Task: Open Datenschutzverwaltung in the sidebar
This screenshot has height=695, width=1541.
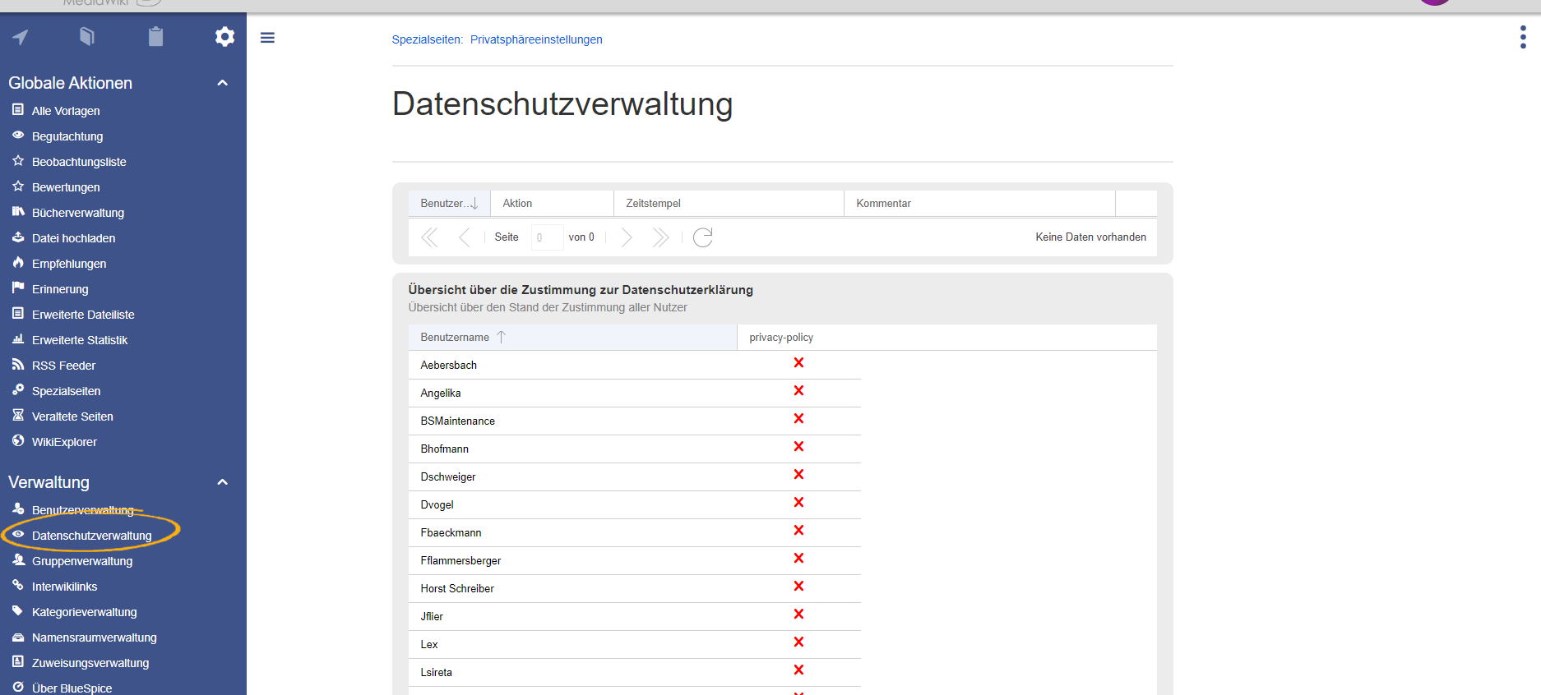Action: (x=91, y=536)
